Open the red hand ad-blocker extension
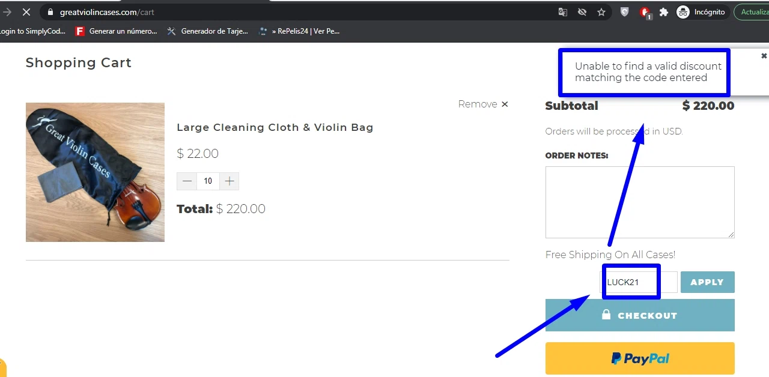 [x=645, y=12]
